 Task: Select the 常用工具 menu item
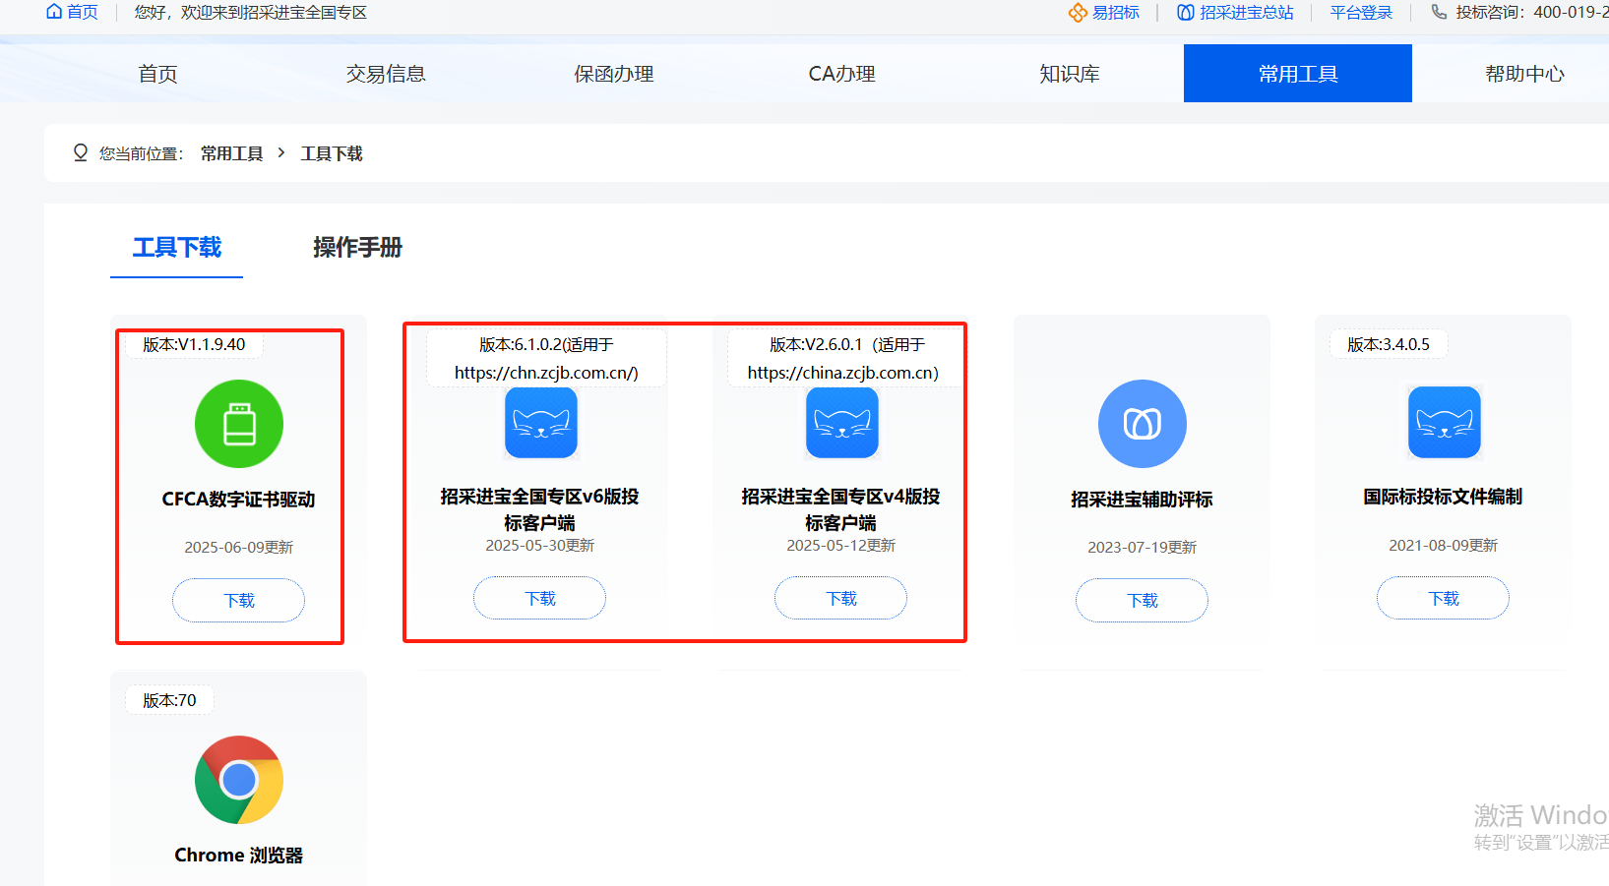click(x=1298, y=74)
